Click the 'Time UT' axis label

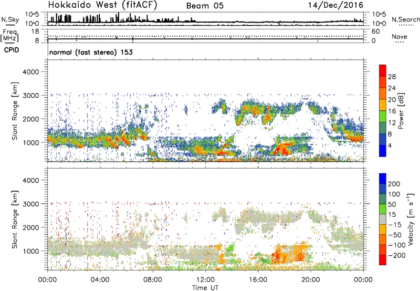click(x=205, y=287)
